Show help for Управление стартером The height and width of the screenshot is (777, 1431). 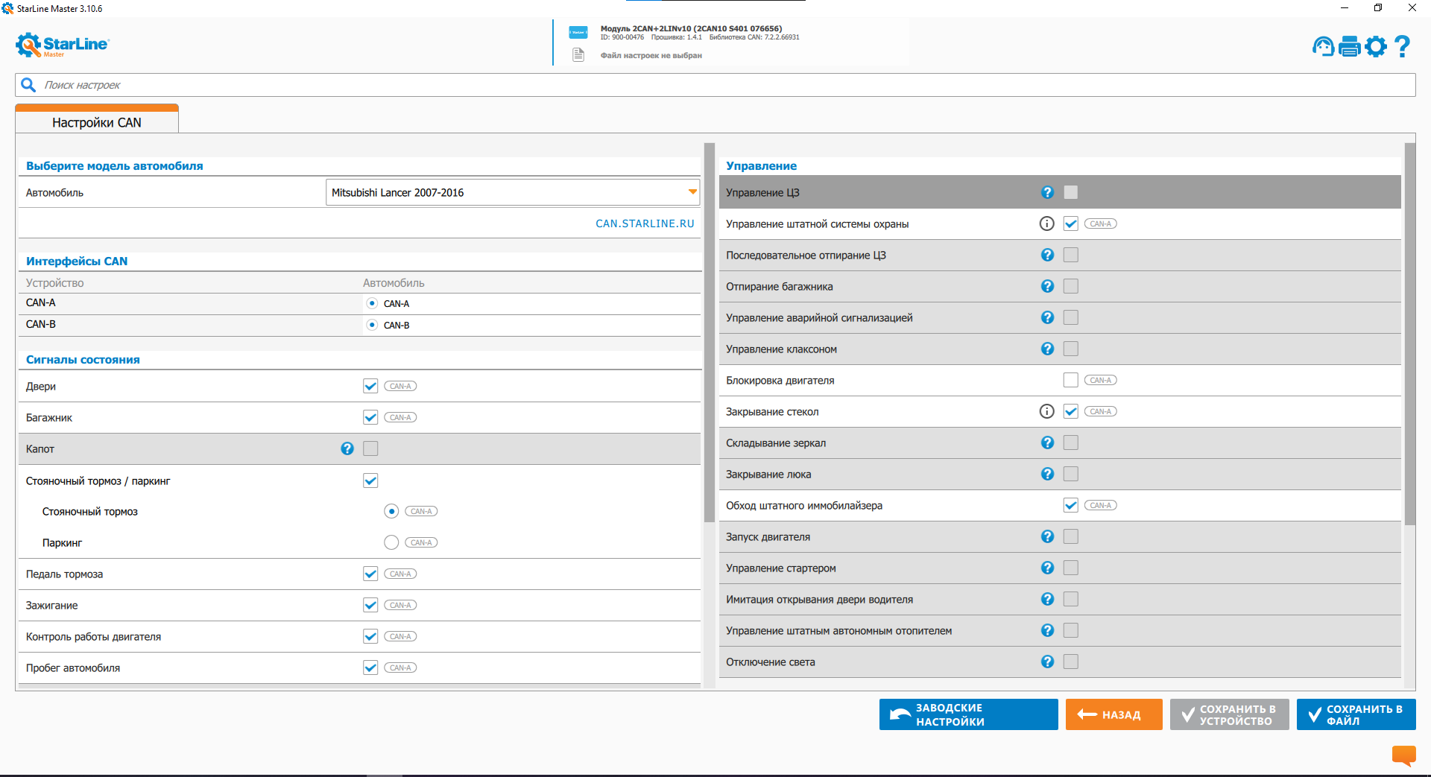point(1047,568)
